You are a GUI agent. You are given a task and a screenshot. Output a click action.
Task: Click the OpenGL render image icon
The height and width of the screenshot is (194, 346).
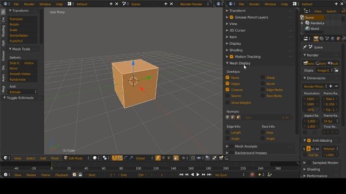coord(221,158)
